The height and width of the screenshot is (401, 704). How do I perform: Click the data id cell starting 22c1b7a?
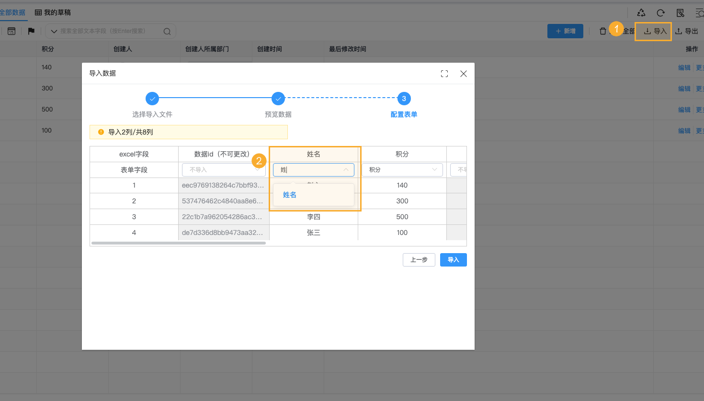[224, 217]
